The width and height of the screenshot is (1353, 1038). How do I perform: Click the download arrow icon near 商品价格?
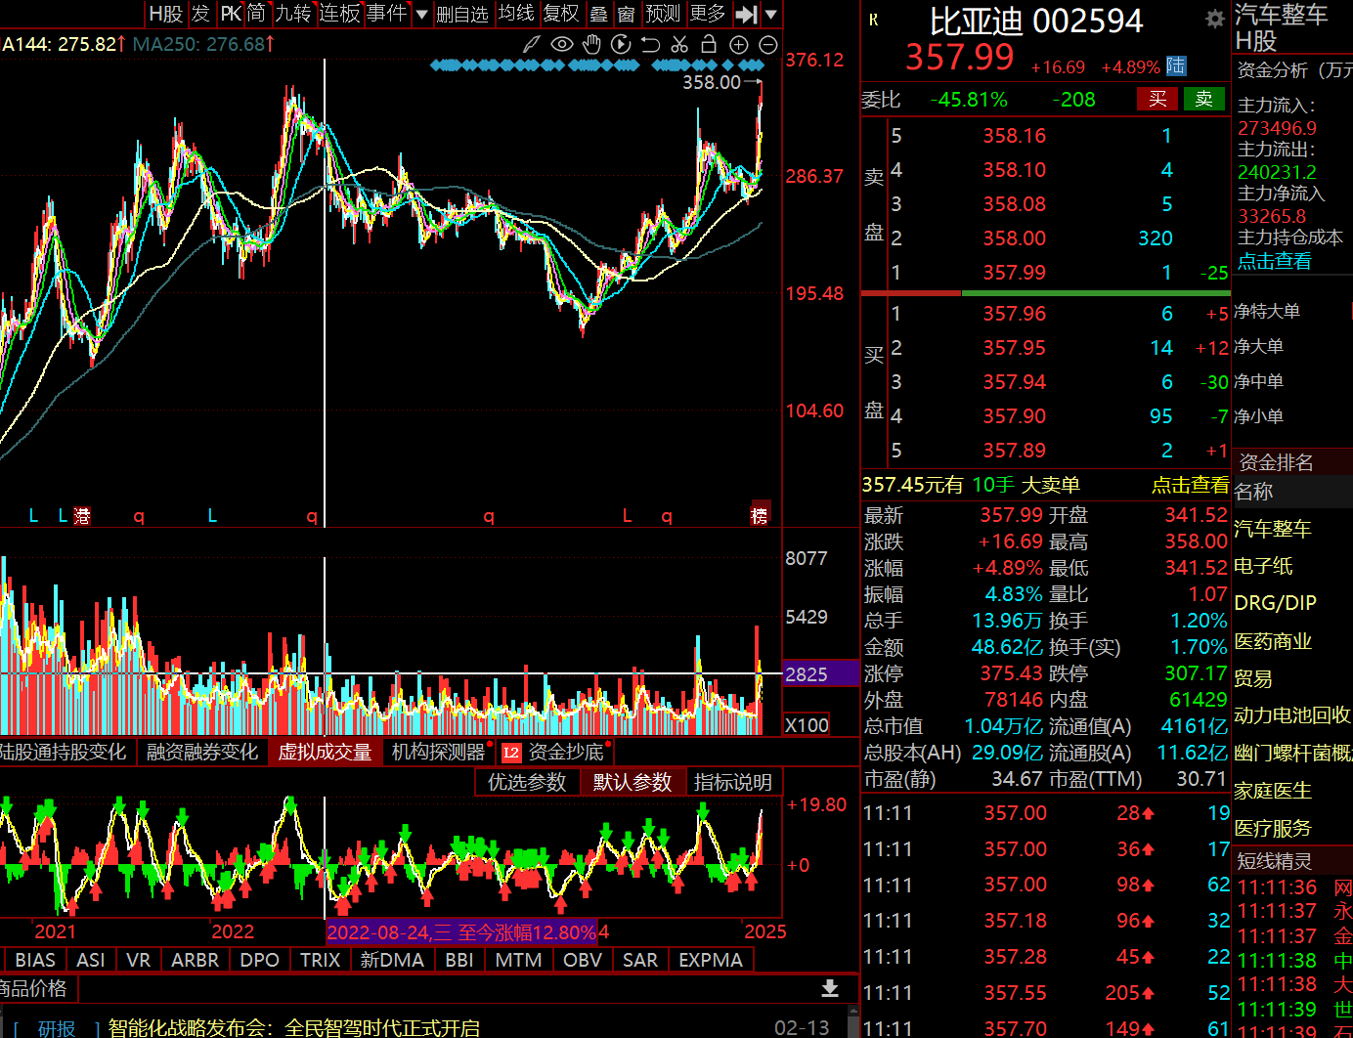pyautogui.click(x=830, y=989)
